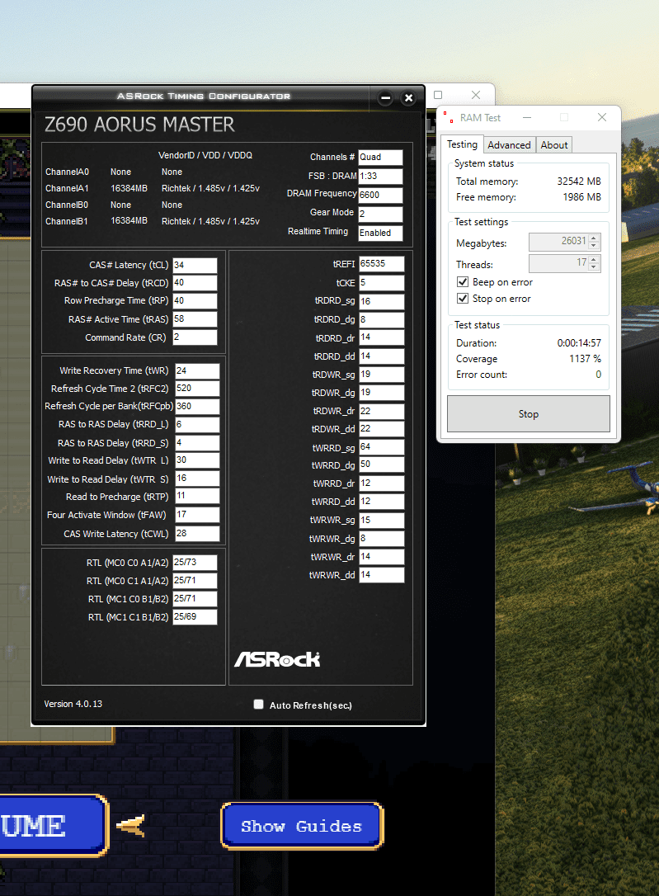Click the Write Recovery Time (tWR) field
The width and height of the screenshot is (659, 896).
tap(197, 370)
